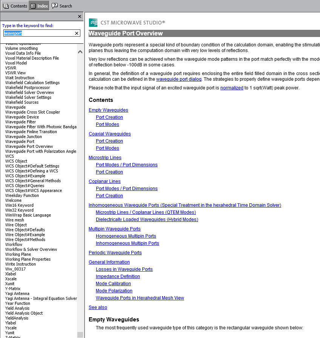320x338 pixels.
Task: Open Port Creation under Microstrip Lines
Action: [109, 172]
